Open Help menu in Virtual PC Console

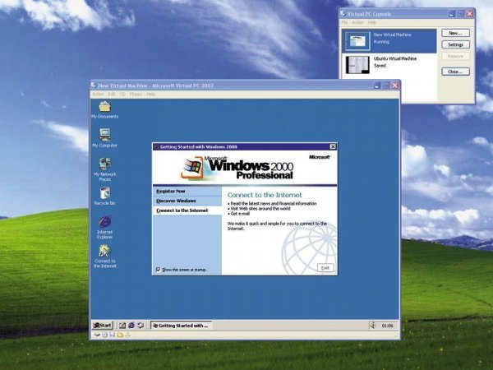coord(372,22)
